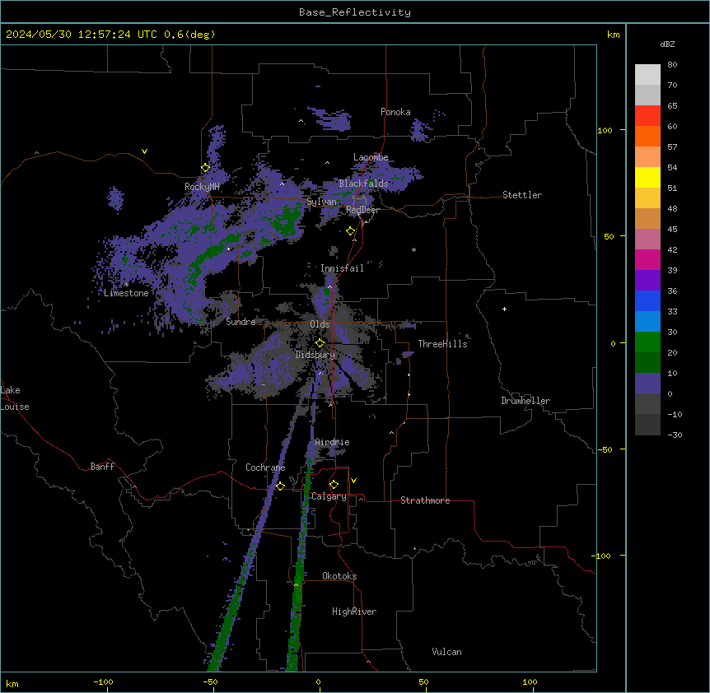Click the Blackfalds label on the map
This screenshot has width=710, height=693.
(x=363, y=184)
